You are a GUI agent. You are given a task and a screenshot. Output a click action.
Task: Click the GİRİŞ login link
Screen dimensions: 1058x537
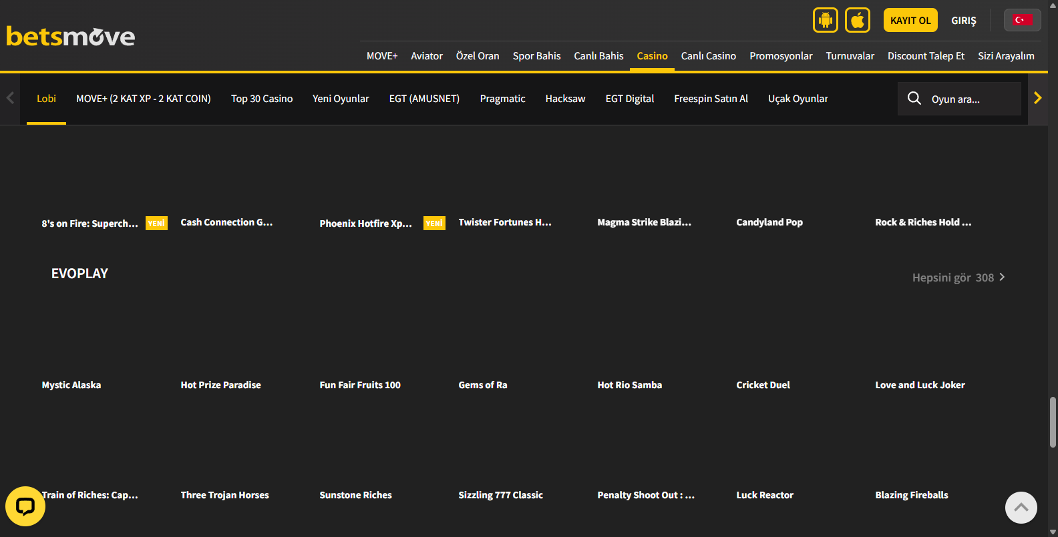click(963, 21)
